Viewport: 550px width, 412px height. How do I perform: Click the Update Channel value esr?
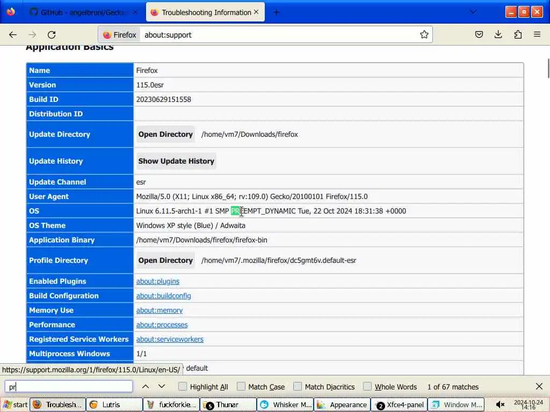141,182
